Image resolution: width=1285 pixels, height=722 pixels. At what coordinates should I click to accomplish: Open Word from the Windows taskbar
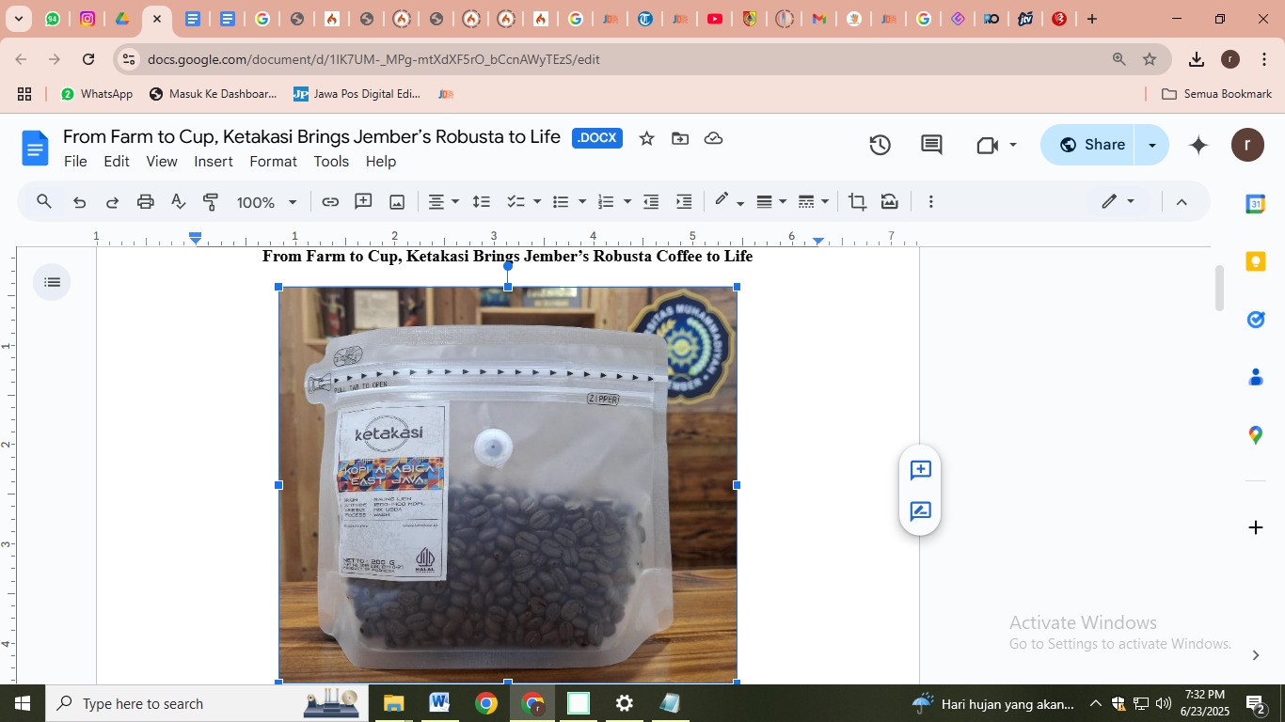tap(439, 703)
